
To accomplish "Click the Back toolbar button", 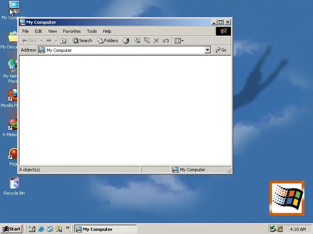I will coord(30,41).
